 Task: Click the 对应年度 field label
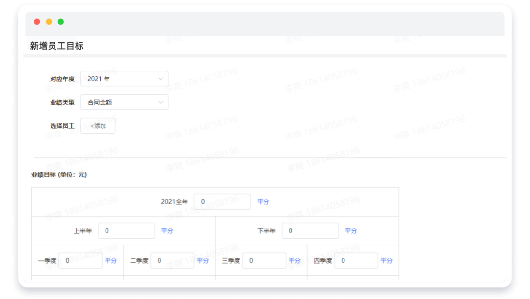62,79
